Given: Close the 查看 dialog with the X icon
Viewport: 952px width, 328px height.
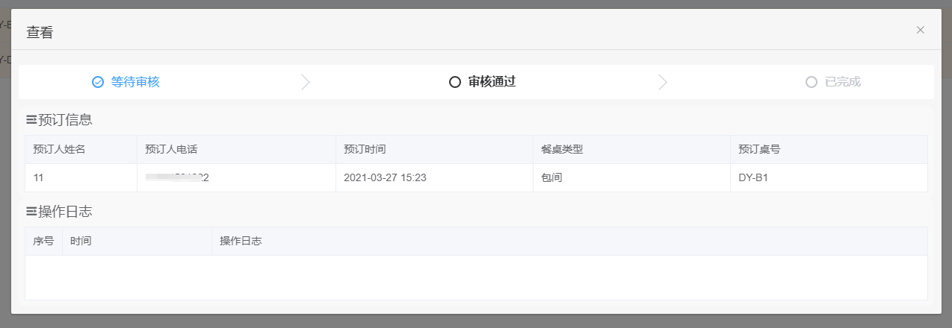Looking at the screenshot, I should (920, 30).
